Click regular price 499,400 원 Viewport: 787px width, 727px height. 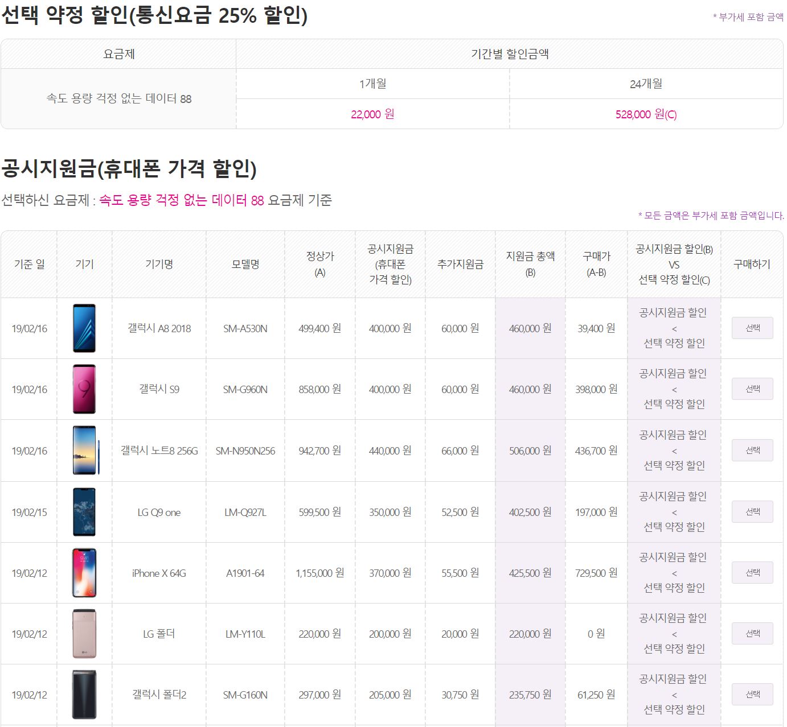pos(320,328)
